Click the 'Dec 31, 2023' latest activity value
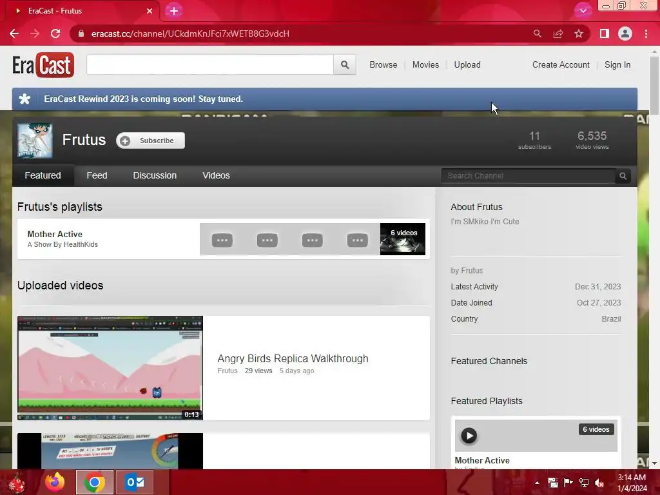Screen dimensions: 660x495 point(597,287)
